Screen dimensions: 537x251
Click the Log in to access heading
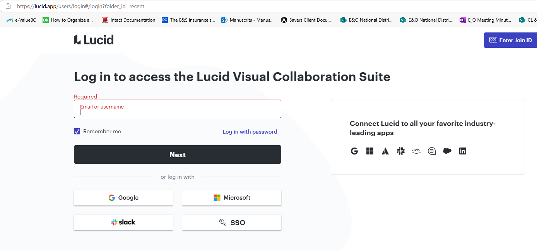tap(232, 77)
